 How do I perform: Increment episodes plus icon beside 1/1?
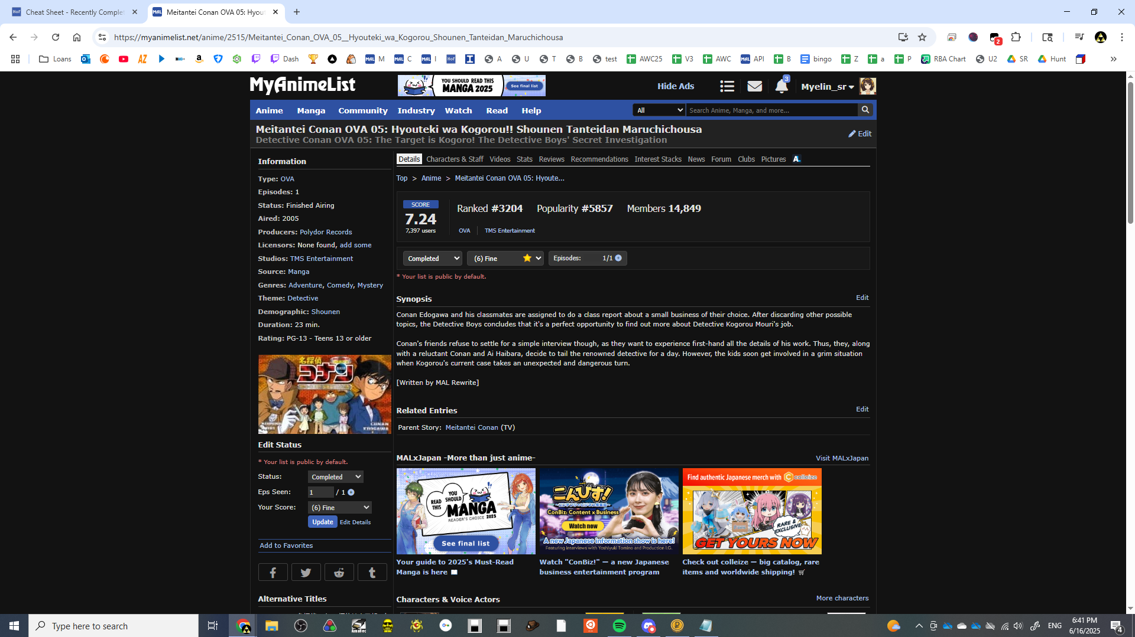click(618, 258)
